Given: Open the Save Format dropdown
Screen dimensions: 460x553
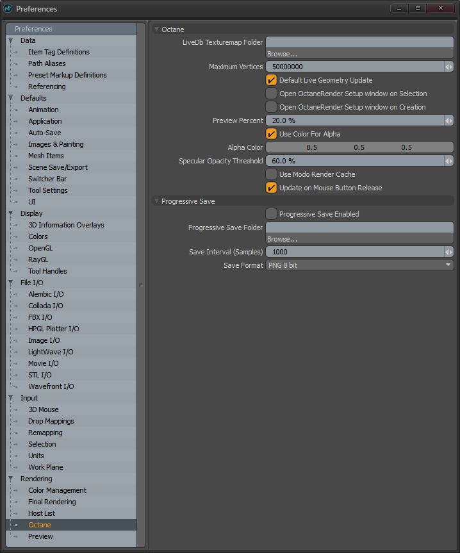Looking at the screenshot, I should (x=359, y=265).
